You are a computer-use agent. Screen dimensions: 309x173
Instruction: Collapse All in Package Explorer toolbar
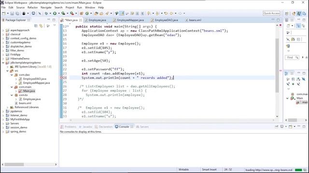click(36, 25)
